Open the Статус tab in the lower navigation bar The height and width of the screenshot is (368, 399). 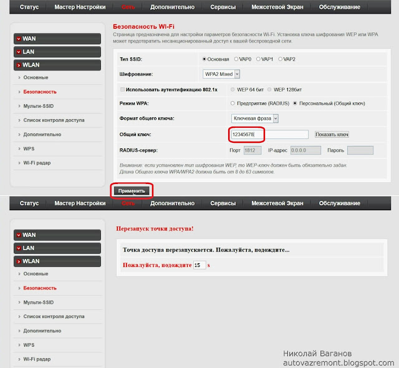(x=29, y=203)
